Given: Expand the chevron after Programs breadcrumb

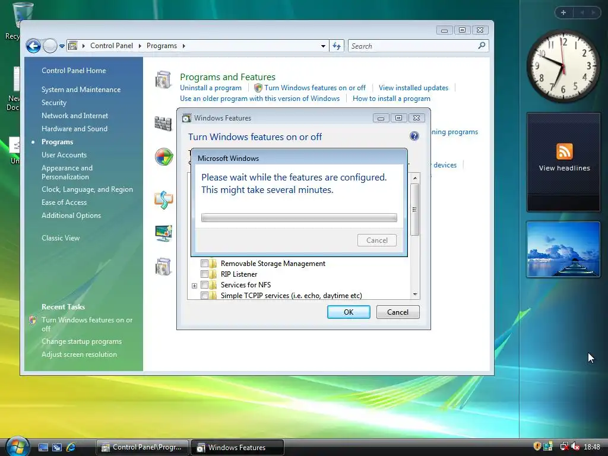Looking at the screenshot, I should click(x=184, y=46).
